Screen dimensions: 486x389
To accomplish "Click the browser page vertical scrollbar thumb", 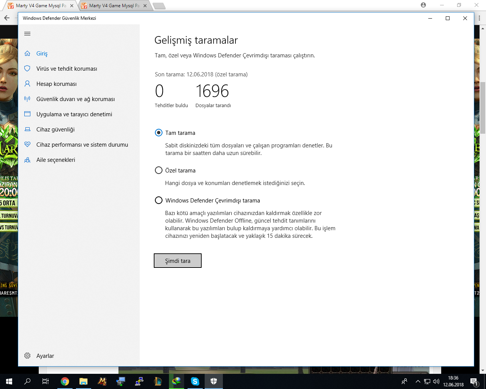I will 483,108.
